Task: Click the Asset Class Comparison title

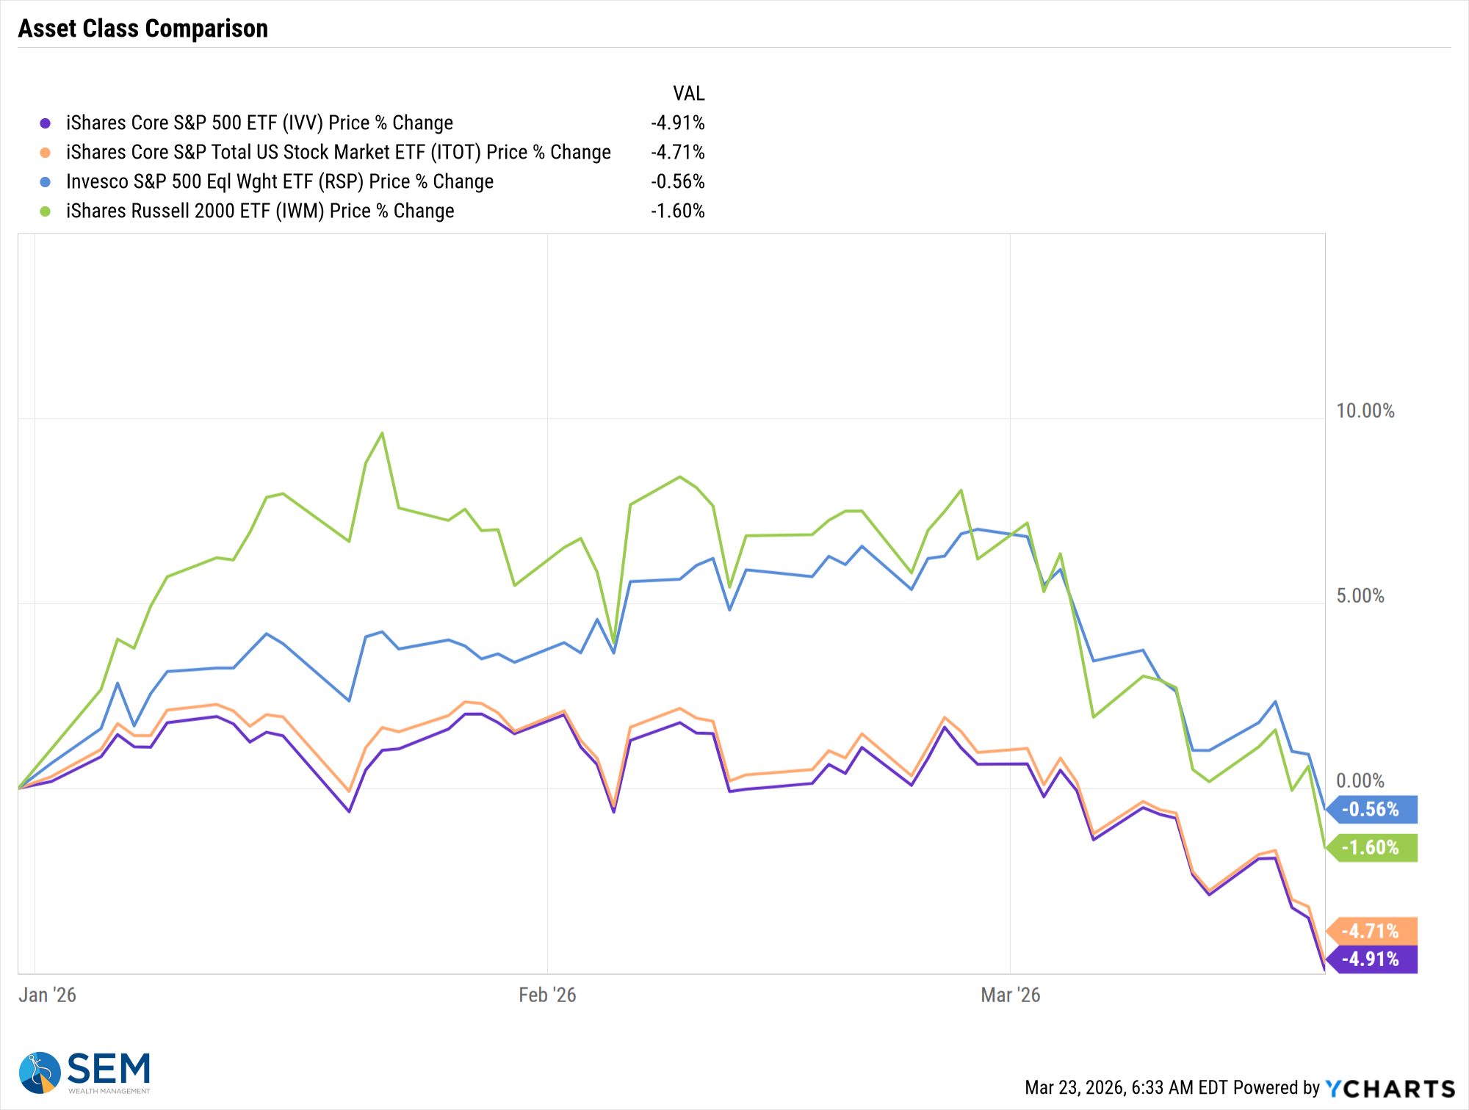Action: point(143,29)
